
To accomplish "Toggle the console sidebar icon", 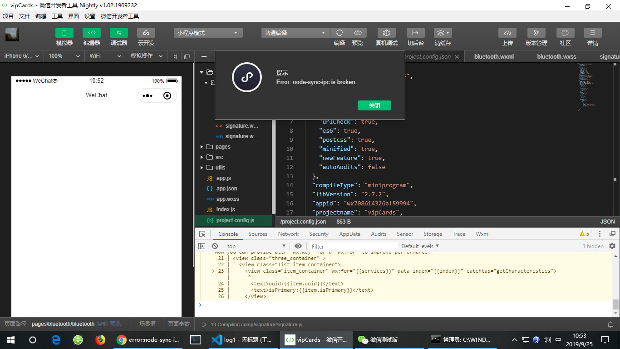I will click(x=202, y=246).
